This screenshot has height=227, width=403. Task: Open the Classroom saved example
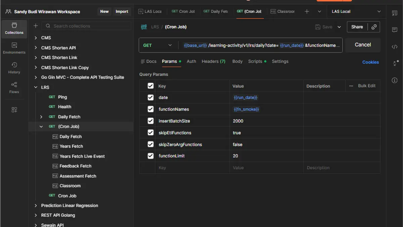point(70,186)
